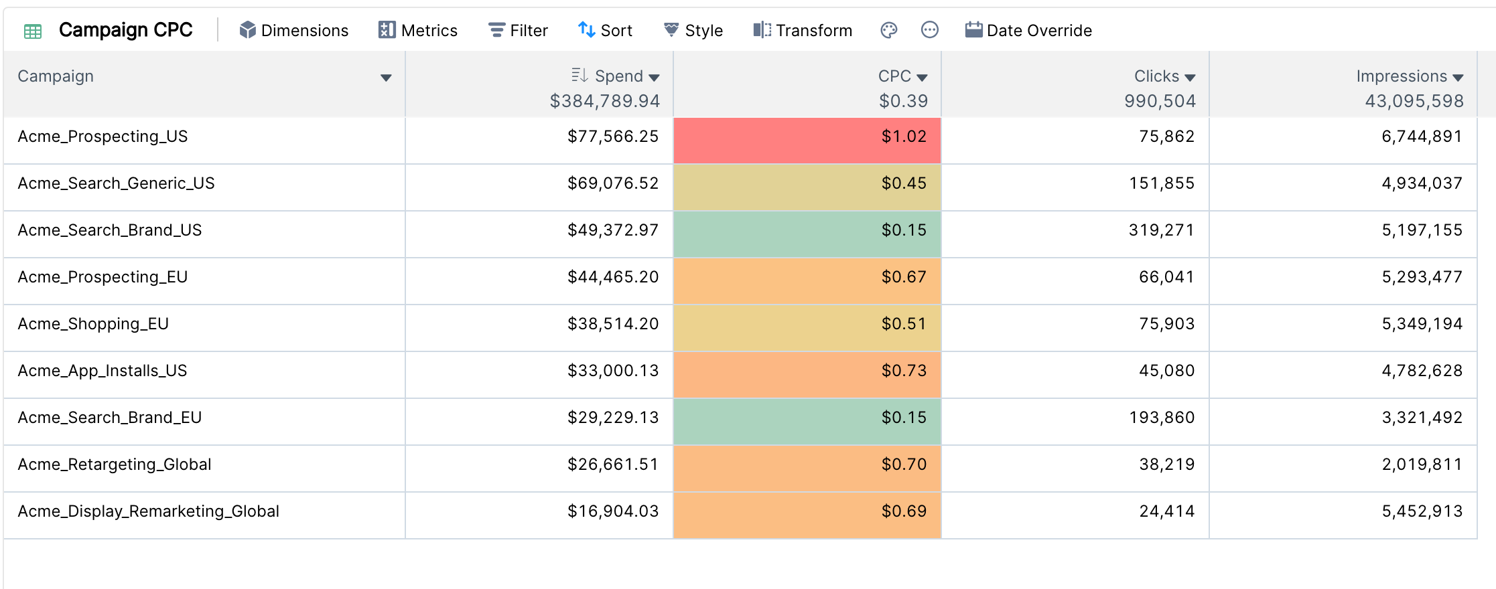
Task: Click the 990,504 total clicks
Action: (x=1160, y=101)
